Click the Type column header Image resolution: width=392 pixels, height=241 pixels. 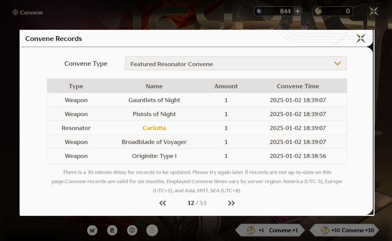pos(76,86)
